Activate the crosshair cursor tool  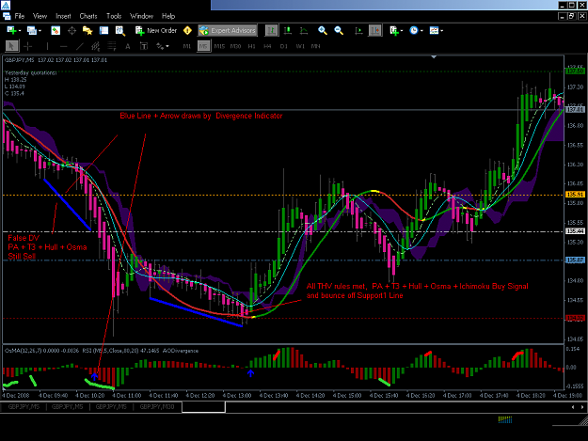(27, 46)
